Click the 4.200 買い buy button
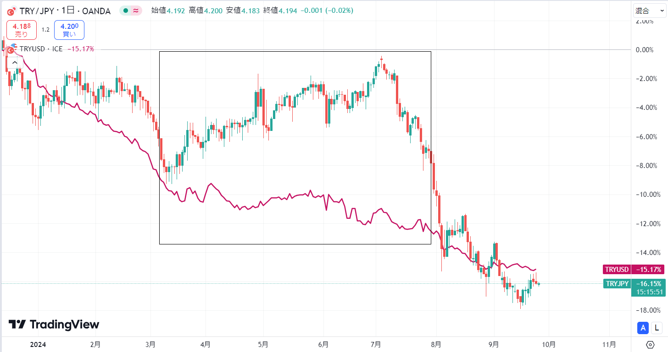The image size is (668, 352). [x=69, y=30]
